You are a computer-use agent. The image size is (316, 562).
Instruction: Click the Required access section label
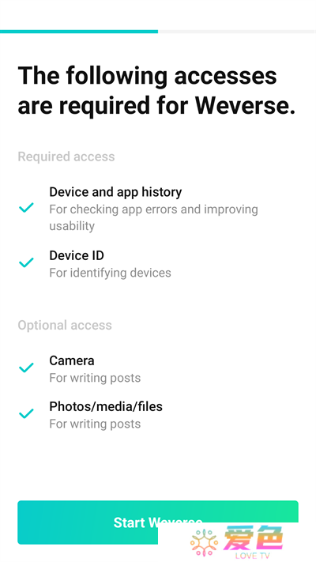point(66,157)
